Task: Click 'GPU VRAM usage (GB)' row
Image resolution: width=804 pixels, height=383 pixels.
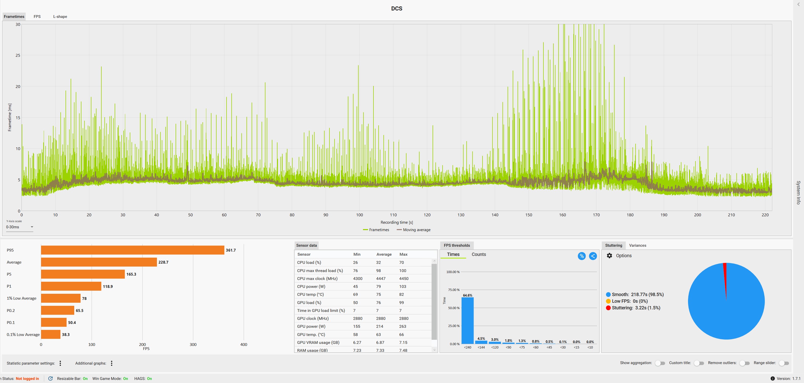Action: [x=363, y=343]
